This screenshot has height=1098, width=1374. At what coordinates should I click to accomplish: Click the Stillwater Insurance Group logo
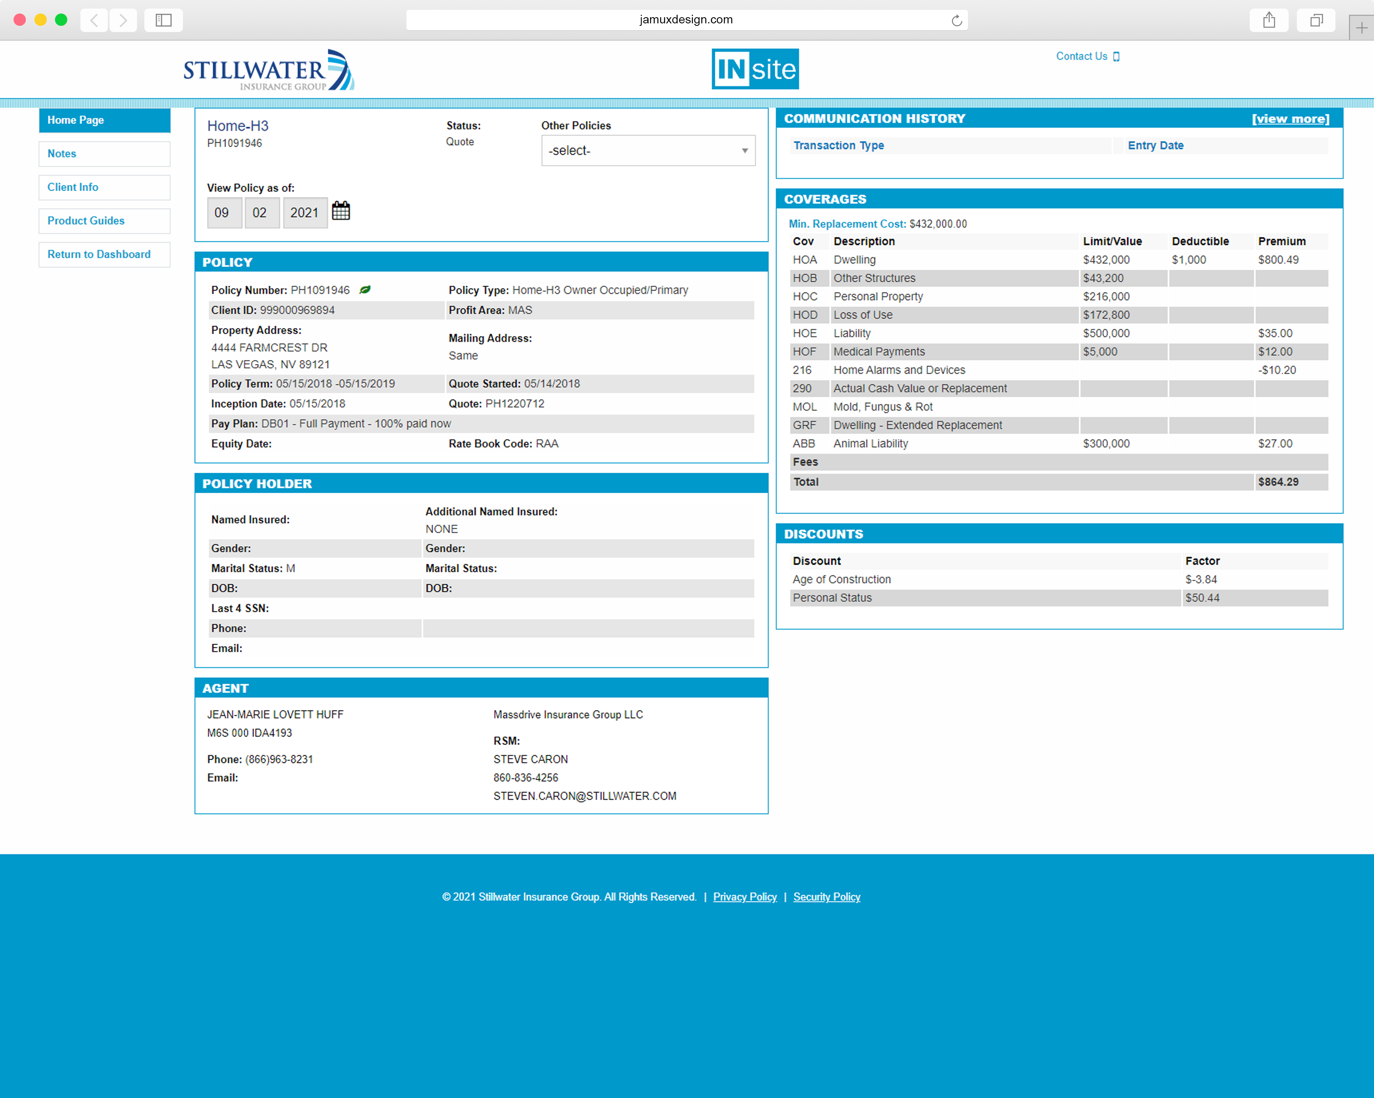(268, 69)
